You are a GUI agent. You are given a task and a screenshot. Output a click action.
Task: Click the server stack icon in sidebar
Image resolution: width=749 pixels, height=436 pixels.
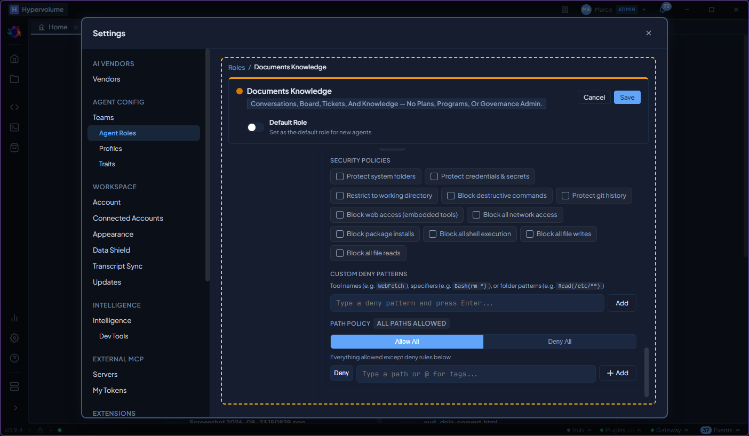pos(14,386)
